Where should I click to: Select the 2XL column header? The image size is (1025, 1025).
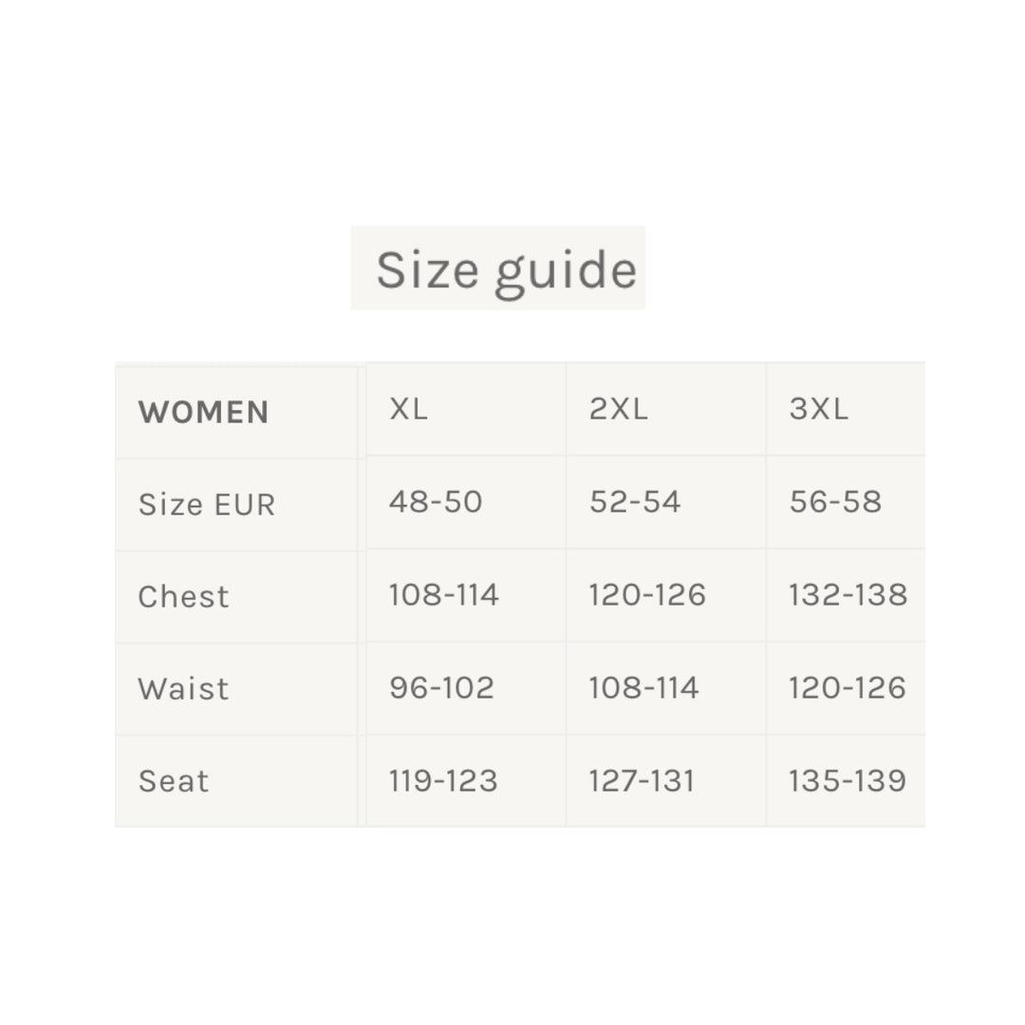click(618, 409)
